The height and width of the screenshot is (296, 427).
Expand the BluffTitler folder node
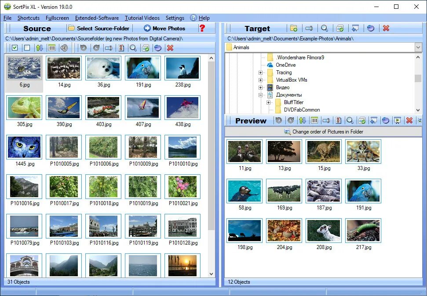click(x=269, y=103)
